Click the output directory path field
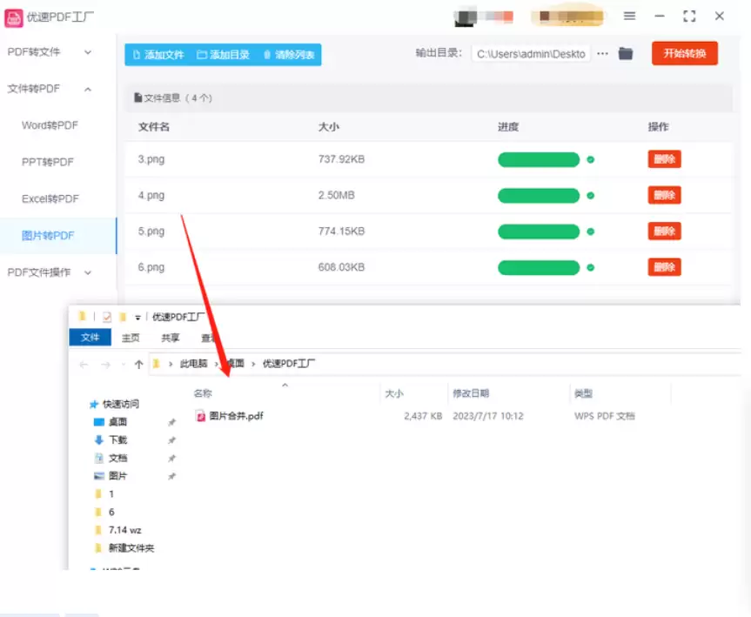Viewport: 751px width, 617px height. click(x=531, y=54)
